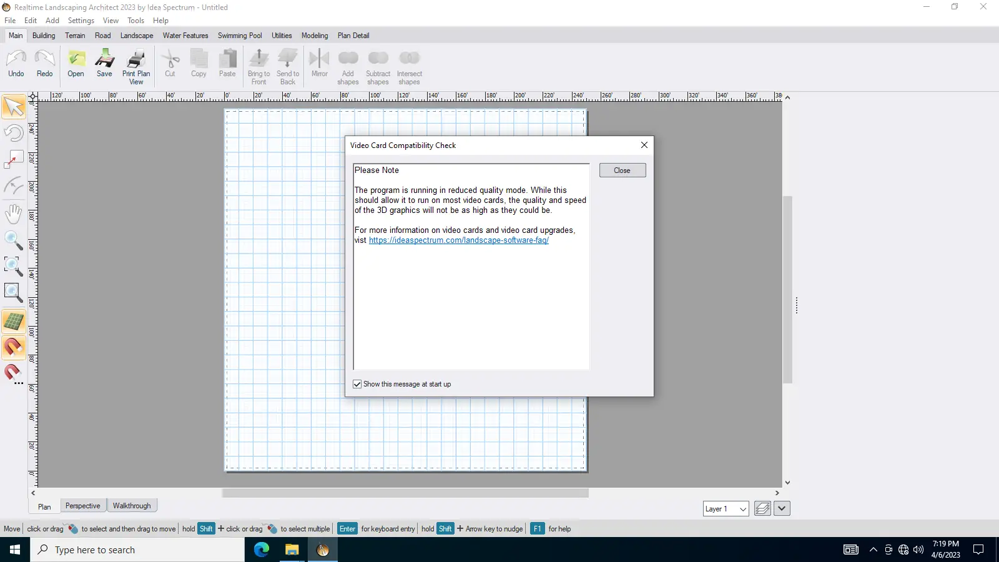This screenshot has width=999, height=562.
Task: Dismiss Video Card Compatibility Check with X
Action: 644,145
